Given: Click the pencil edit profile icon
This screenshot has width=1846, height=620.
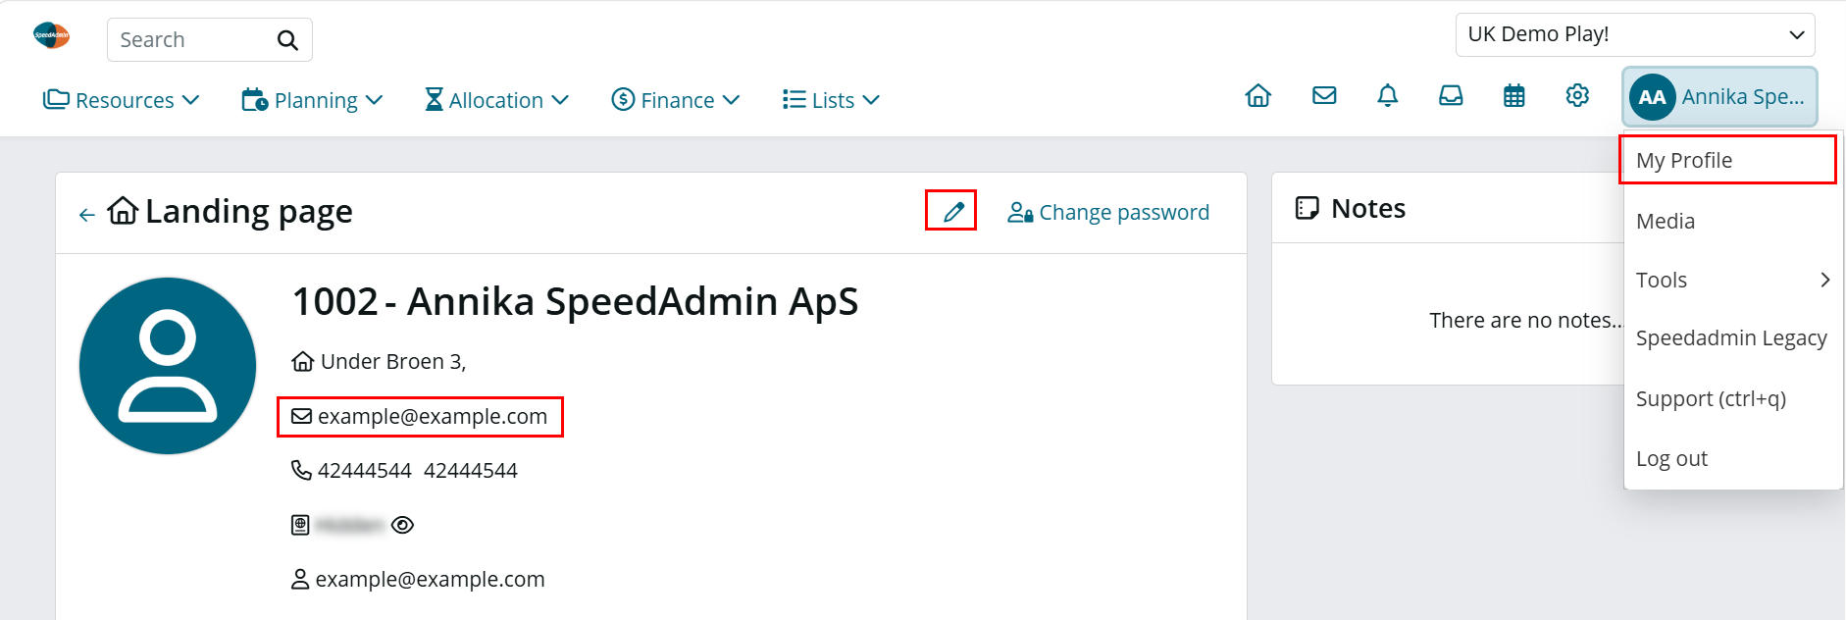Looking at the screenshot, I should [x=952, y=211].
